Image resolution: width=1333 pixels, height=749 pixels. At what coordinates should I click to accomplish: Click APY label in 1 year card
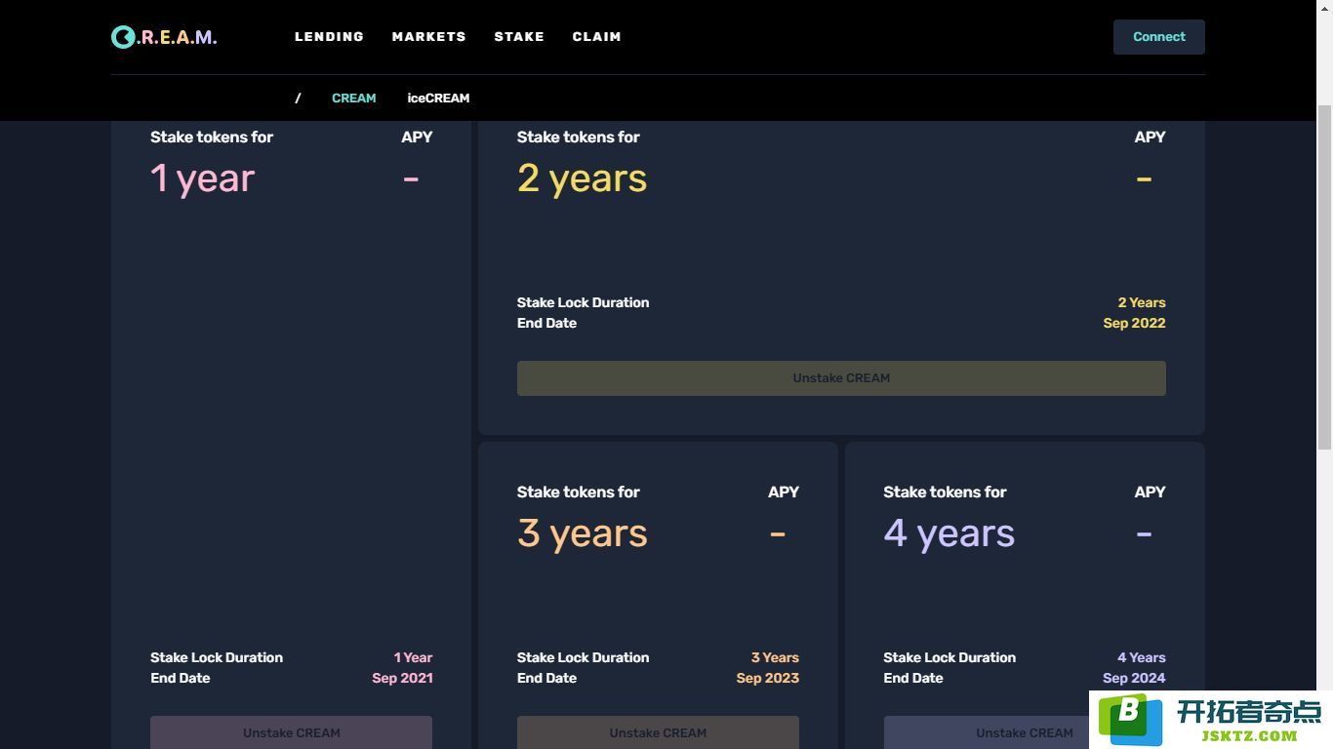[x=417, y=138]
